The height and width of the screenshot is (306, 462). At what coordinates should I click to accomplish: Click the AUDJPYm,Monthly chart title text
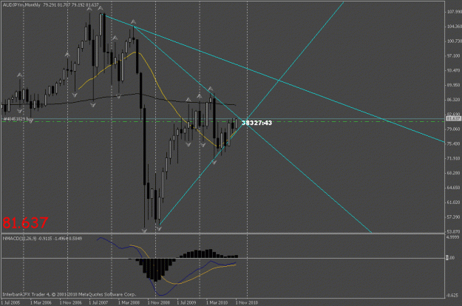(21, 5)
